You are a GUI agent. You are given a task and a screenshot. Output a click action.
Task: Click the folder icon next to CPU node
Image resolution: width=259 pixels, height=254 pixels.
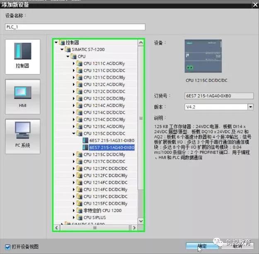click(74, 57)
